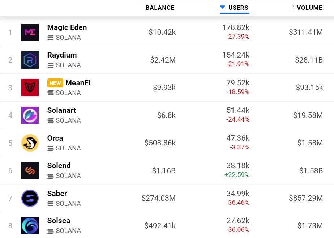Select the Orca row name

[x=55, y=138]
